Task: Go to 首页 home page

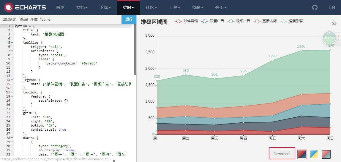Action: coord(60,7)
